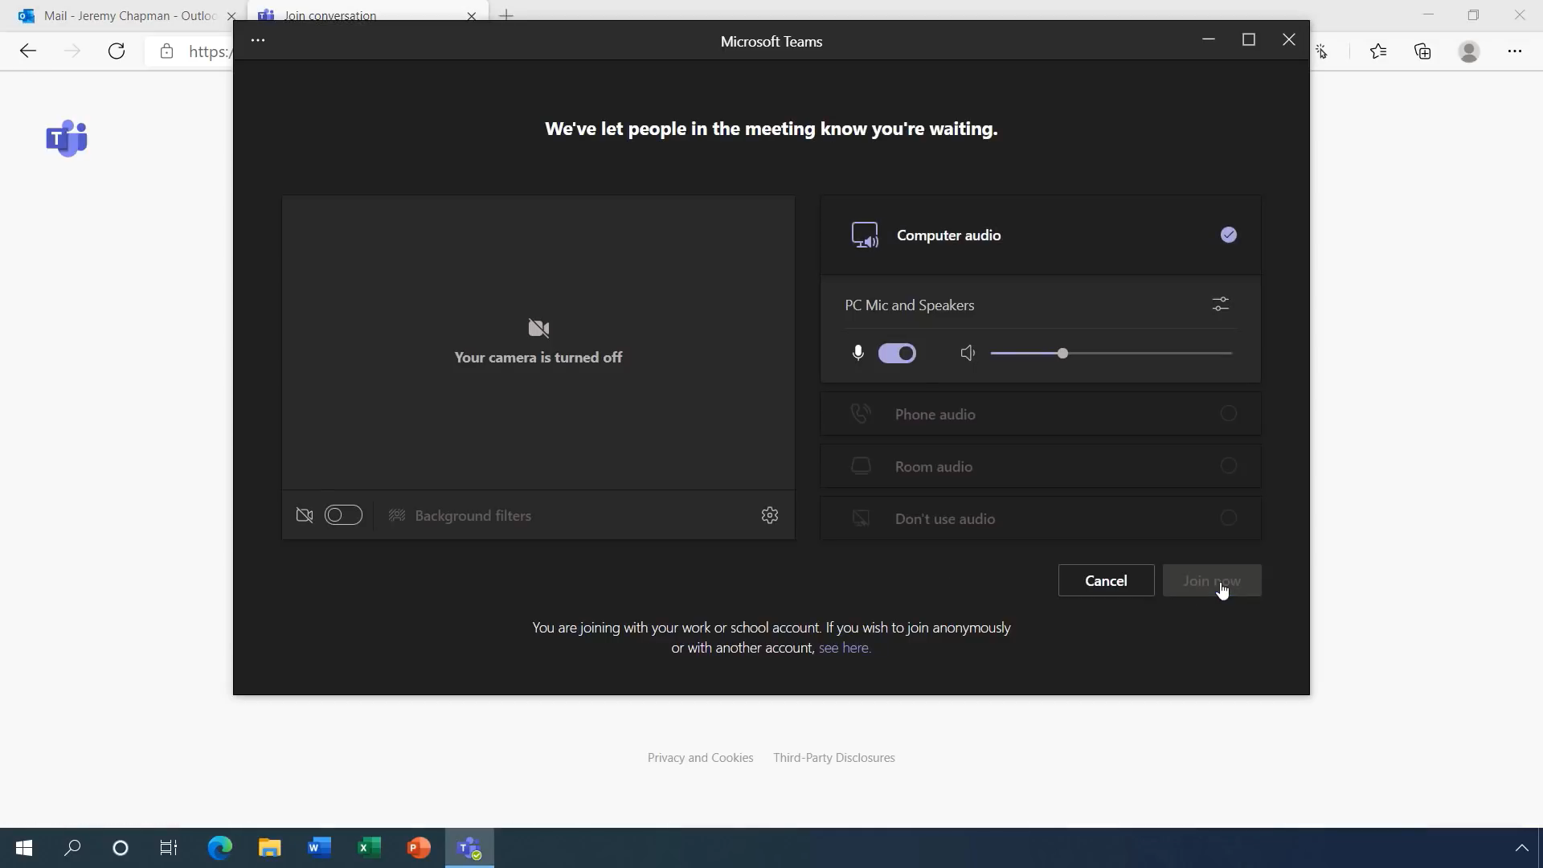1543x868 pixels.
Task: Select the Room audio radio button
Action: click(1228, 465)
